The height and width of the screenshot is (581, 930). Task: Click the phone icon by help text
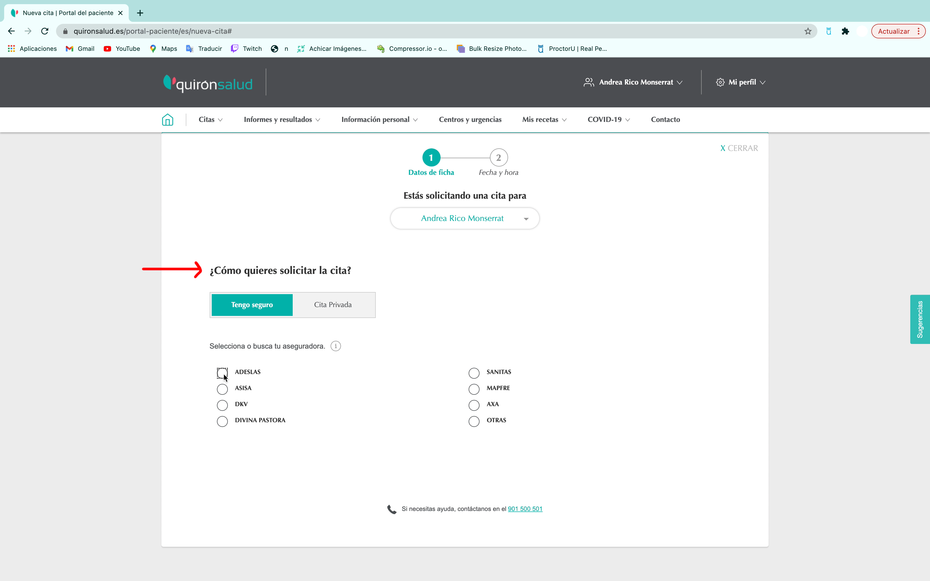(392, 509)
